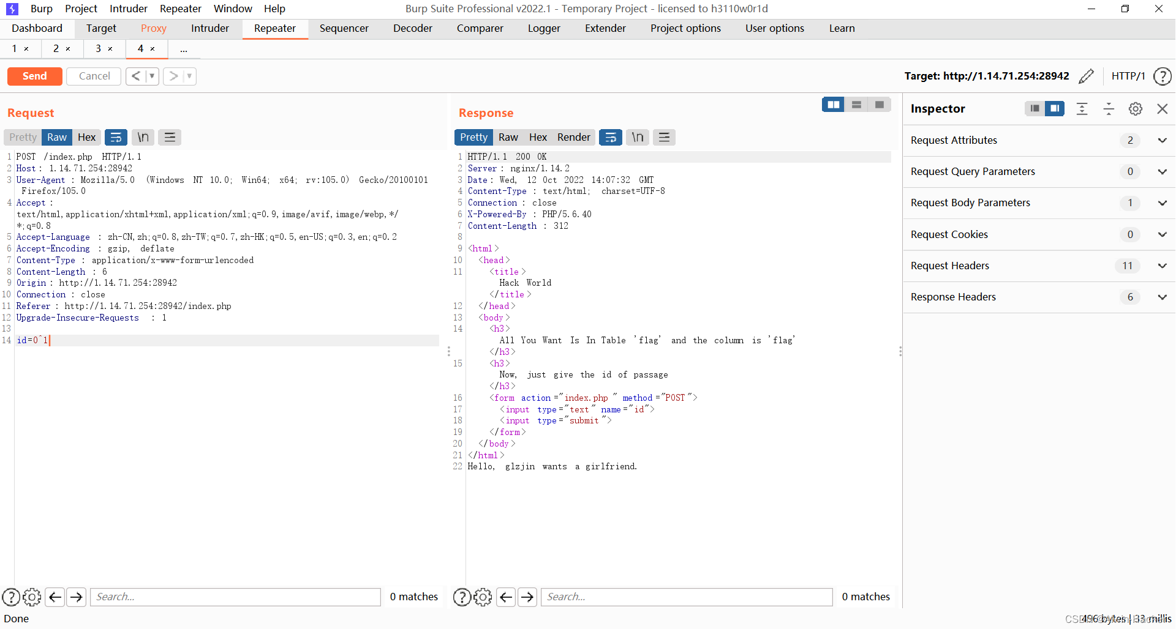
Task: Switch the Request editor to Hex view
Action: click(x=86, y=137)
